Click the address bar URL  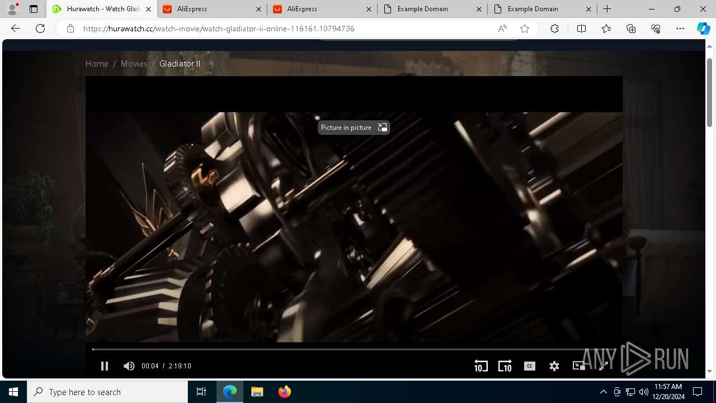pos(219,29)
